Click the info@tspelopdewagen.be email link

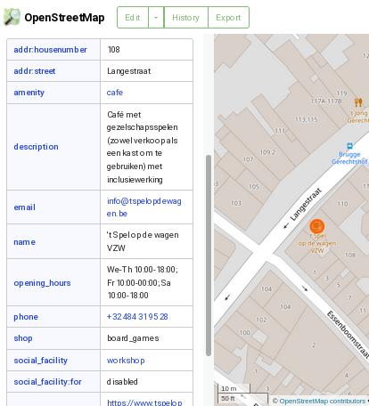point(144,207)
